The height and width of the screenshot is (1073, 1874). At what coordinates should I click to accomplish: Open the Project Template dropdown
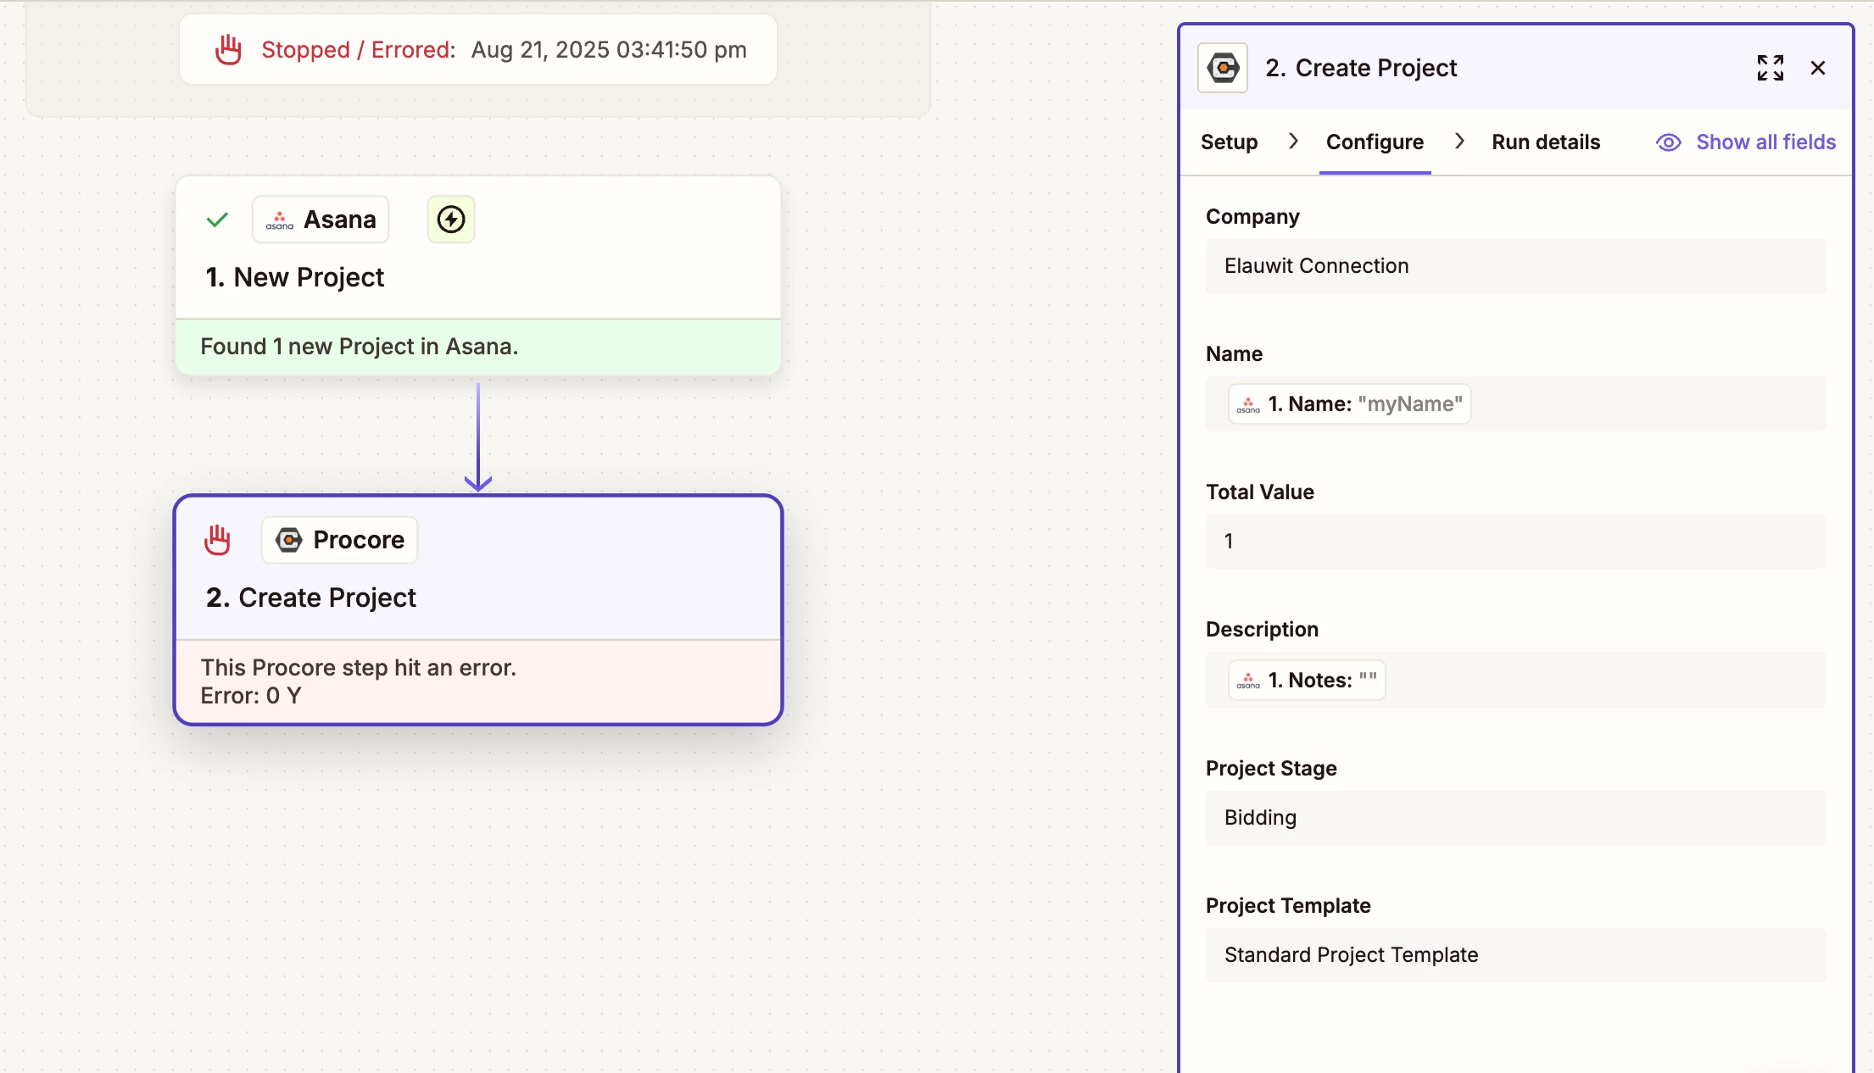(1516, 955)
